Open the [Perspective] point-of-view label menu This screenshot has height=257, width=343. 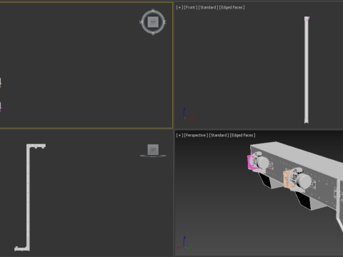(x=196, y=135)
